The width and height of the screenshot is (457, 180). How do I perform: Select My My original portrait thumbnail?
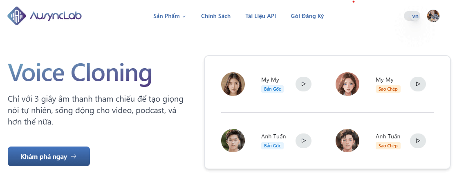coord(233,84)
